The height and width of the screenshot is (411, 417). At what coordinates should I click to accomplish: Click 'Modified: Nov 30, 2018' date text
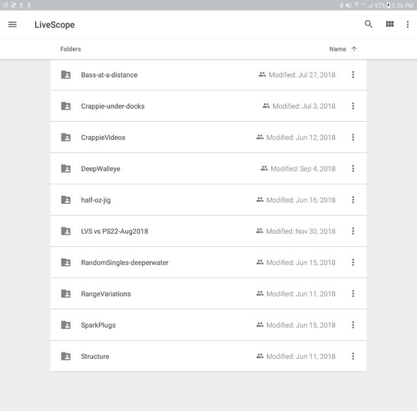301,231
